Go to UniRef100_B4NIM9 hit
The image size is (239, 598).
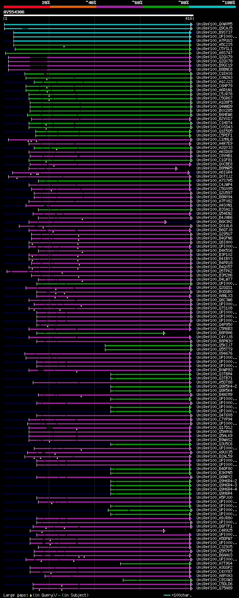[214, 394]
